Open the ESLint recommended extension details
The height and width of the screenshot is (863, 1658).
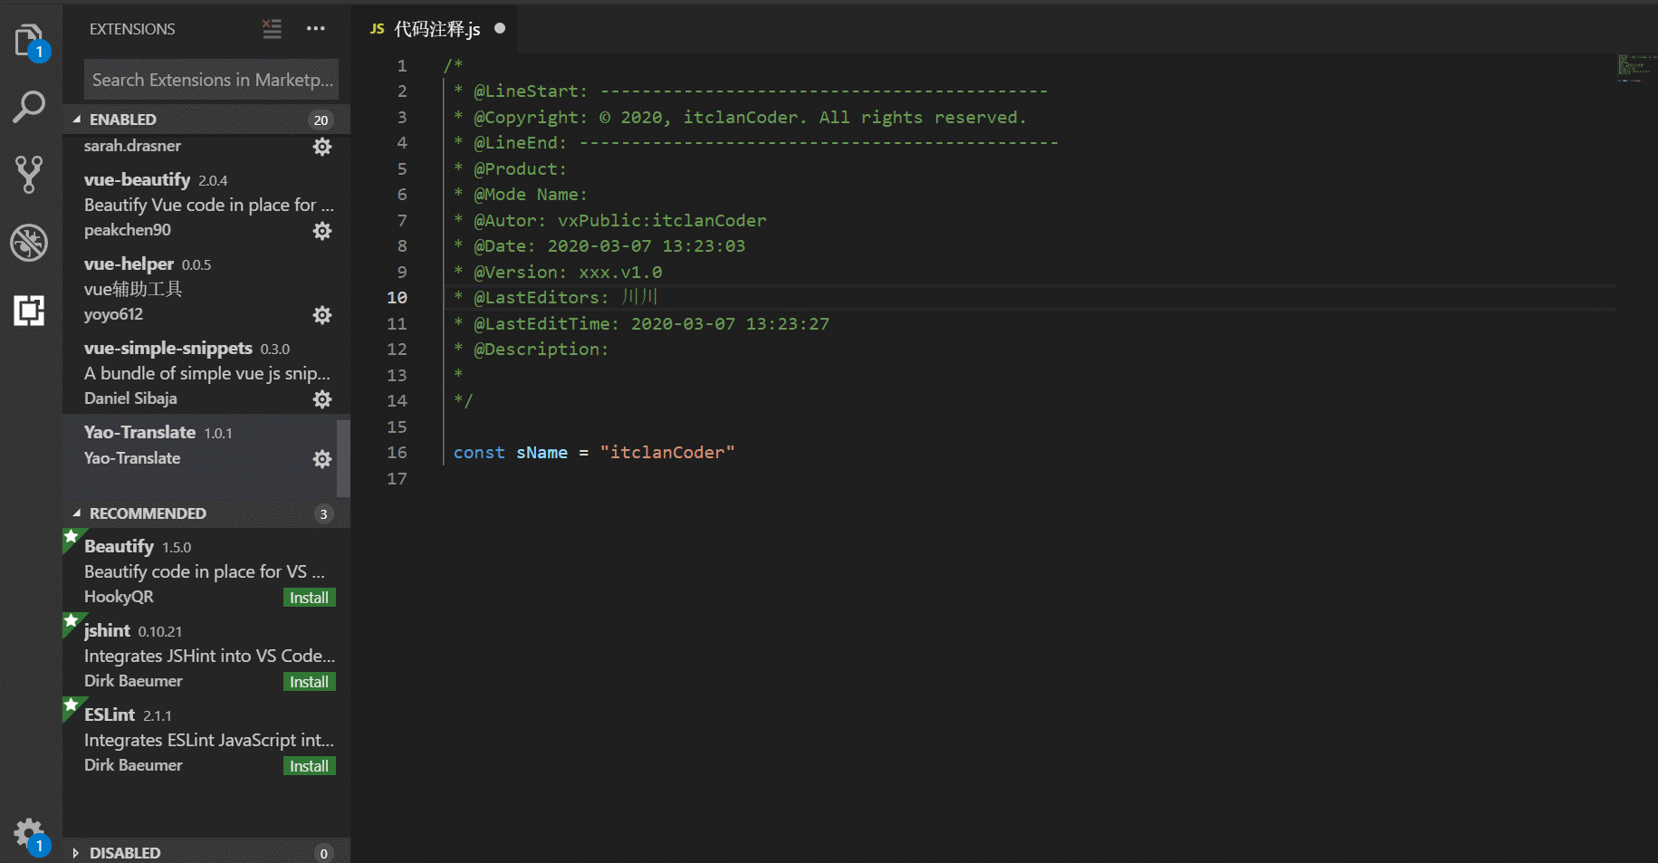pyautogui.click(x=206, y=739)
